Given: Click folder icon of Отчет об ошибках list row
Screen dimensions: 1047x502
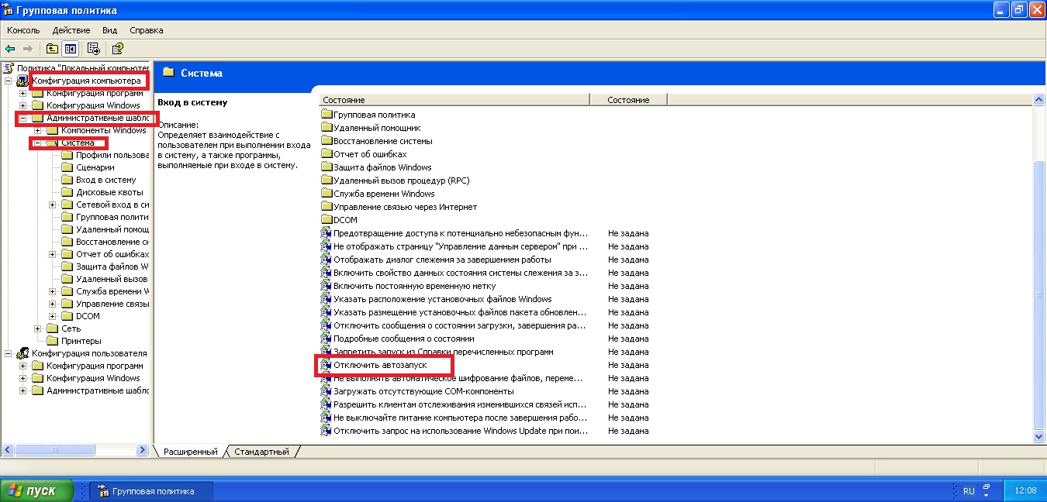Looking at the screenshot, I should pyautogui.click(x=327, y=154).
